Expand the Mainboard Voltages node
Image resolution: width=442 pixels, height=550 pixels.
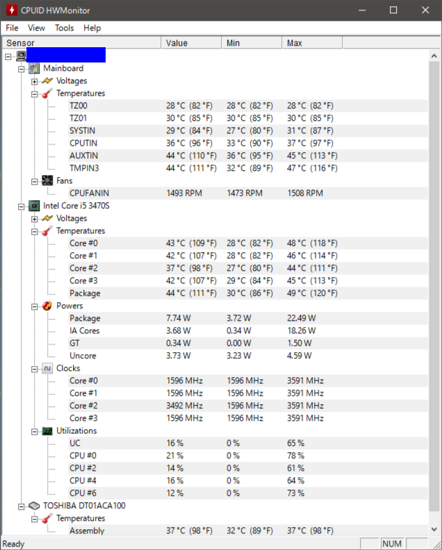coord(35,81)
